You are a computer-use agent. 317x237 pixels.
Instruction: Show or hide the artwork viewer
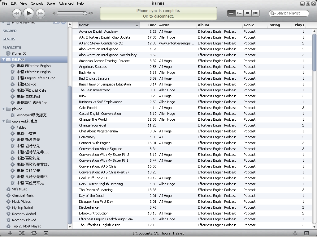tap(46, 233)
